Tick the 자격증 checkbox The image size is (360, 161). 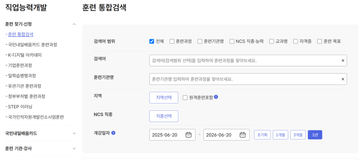pyautogui.click(x=296, y=41)
